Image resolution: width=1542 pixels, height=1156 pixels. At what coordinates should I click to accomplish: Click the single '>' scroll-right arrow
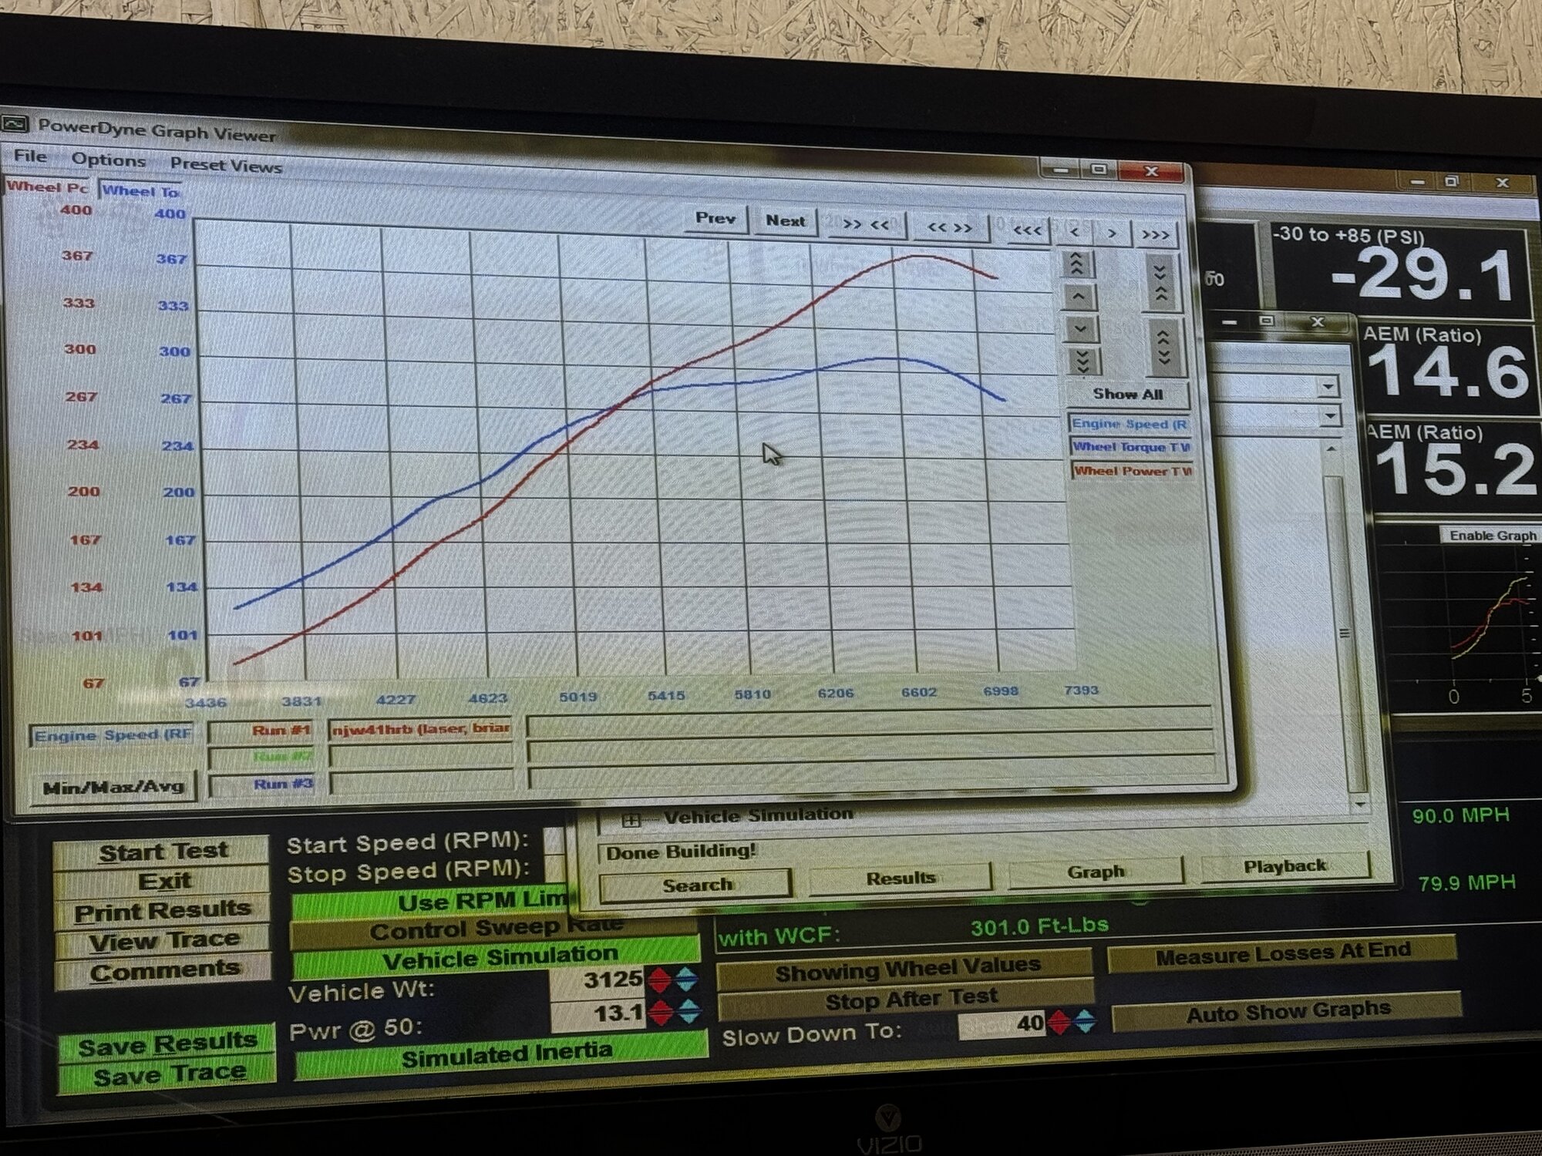pos(1112,234)
